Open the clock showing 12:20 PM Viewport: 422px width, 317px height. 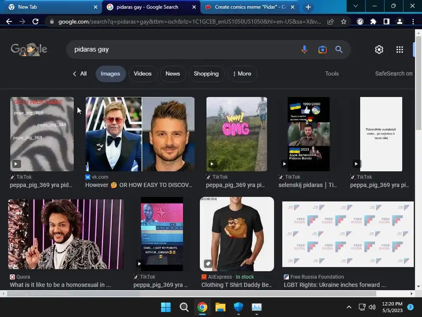(392, 307)
